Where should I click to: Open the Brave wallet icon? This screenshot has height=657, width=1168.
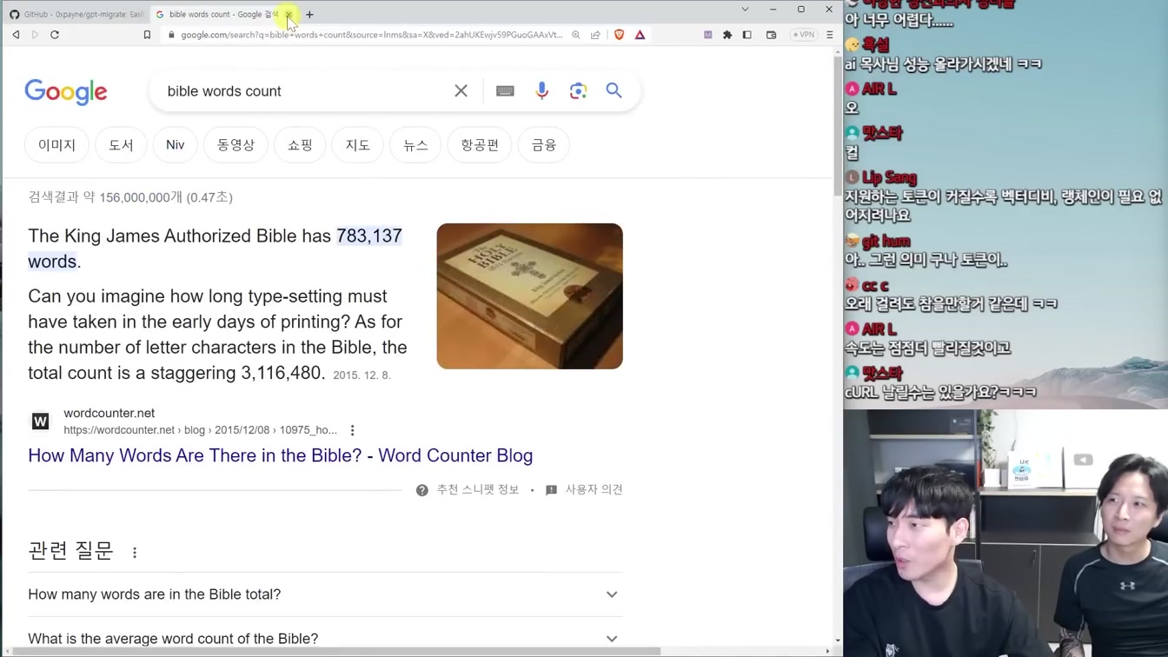[771, 35]
